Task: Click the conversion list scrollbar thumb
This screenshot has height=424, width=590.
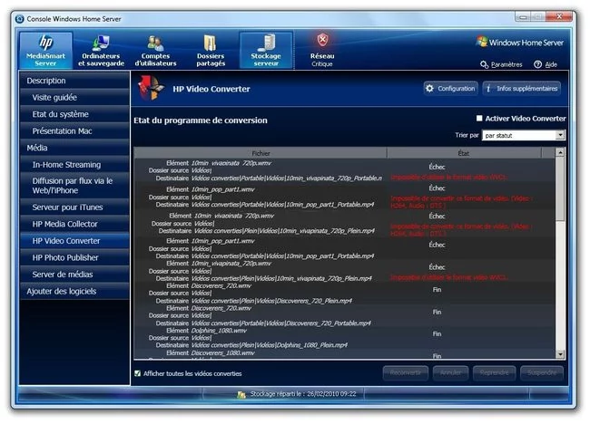Action: click(560, 189)
